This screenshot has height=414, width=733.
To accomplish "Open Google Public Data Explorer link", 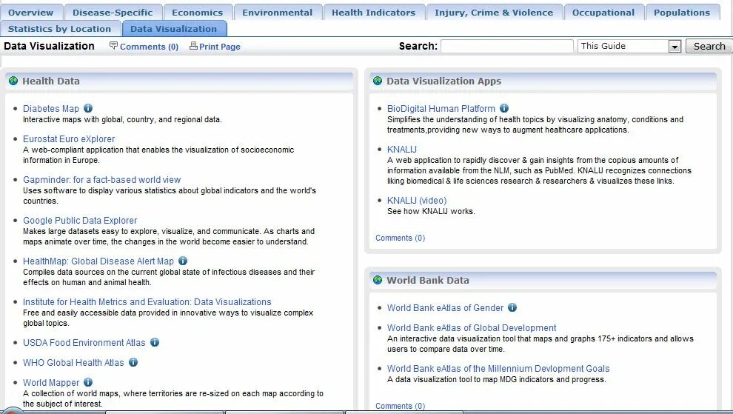I will pos(80,221).
